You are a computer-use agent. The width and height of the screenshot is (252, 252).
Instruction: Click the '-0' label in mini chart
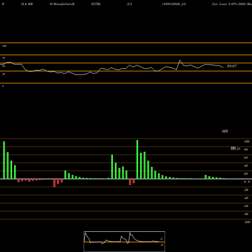[x=162, y=245]
